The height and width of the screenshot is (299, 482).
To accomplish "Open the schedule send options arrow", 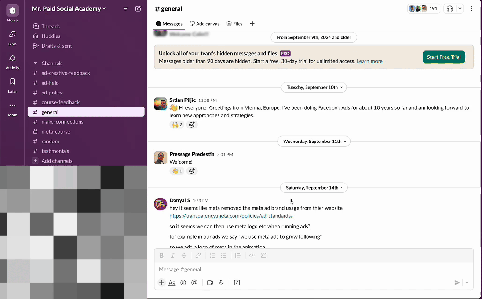I will [x=467, y=283].
